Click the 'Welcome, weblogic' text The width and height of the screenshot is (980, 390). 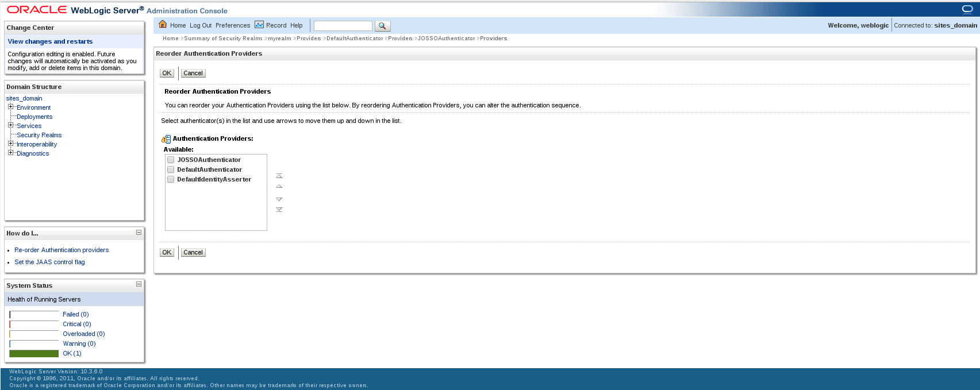[x=858, y=25]
